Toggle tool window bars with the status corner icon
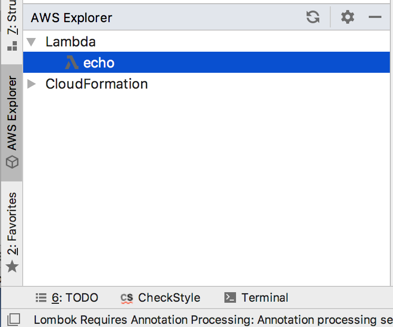The image size is (393, 327). pos(14,320)
